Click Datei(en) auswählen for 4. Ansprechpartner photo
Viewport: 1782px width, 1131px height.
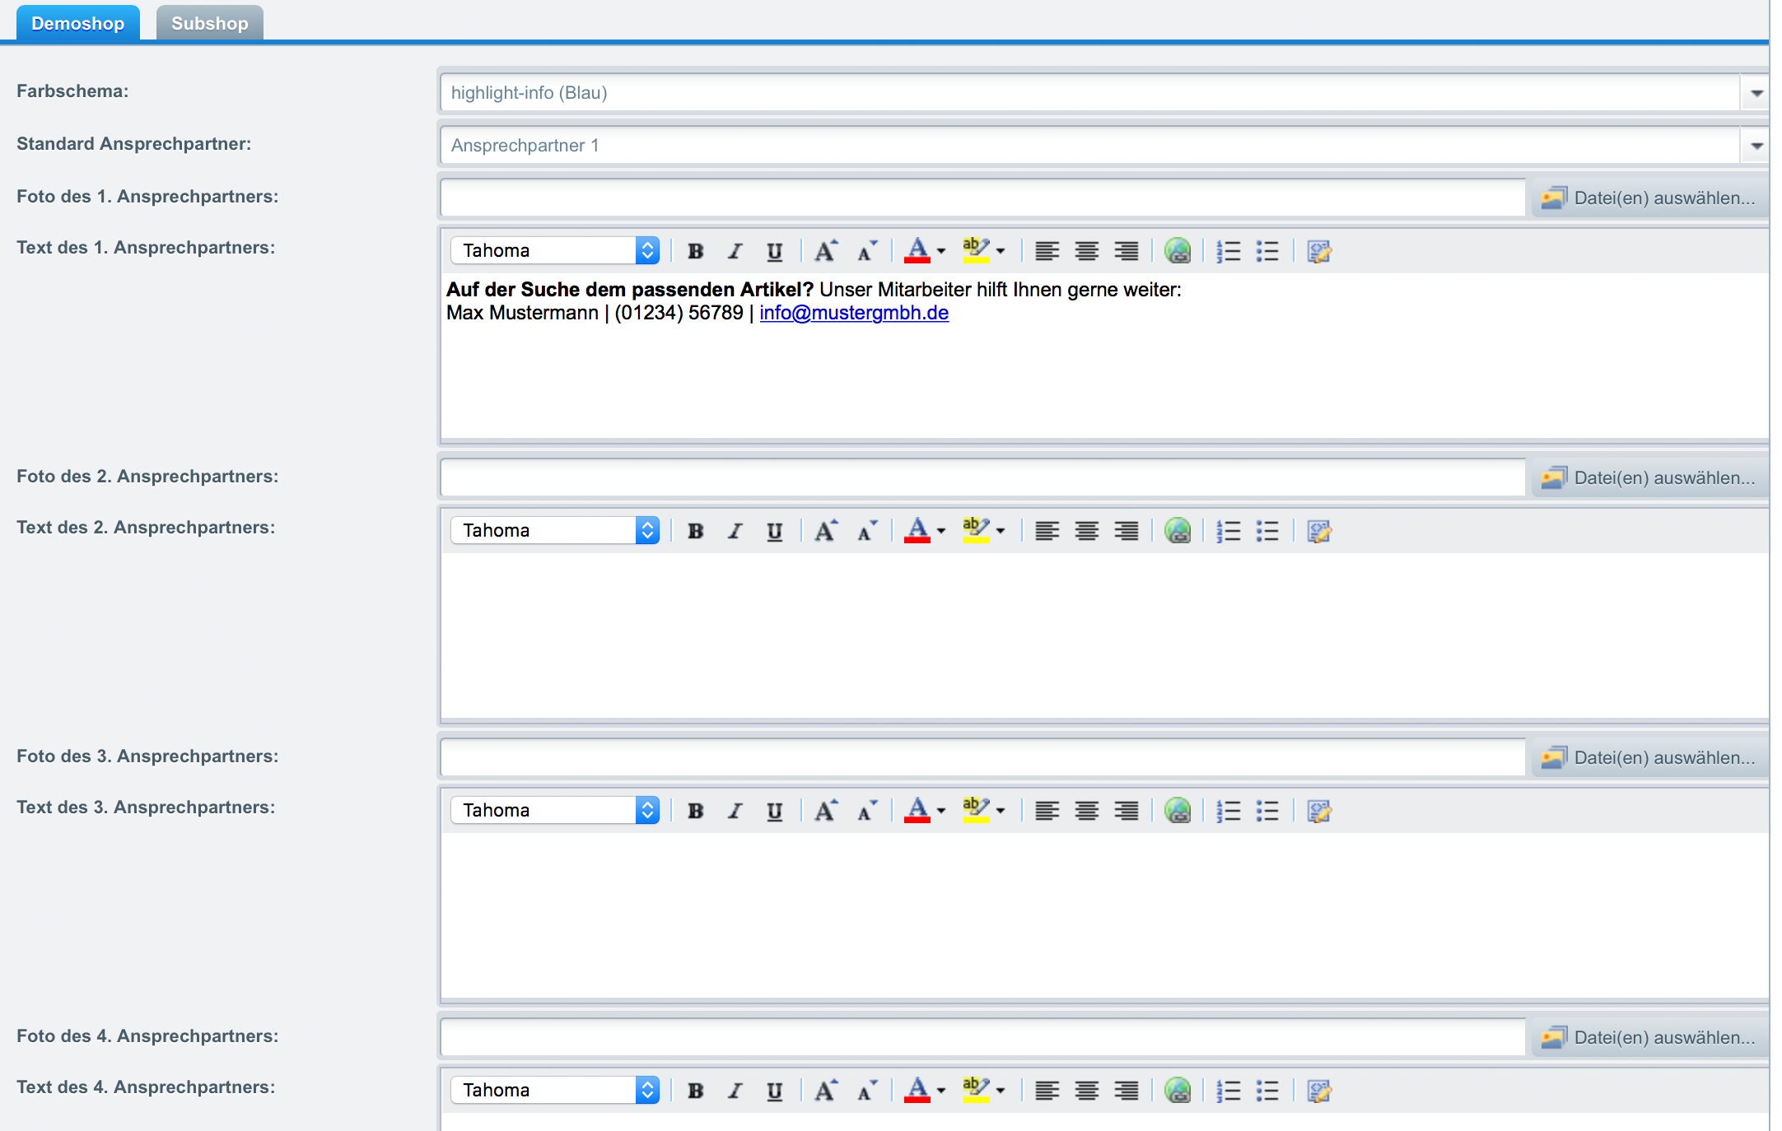coord(1649,1037)
